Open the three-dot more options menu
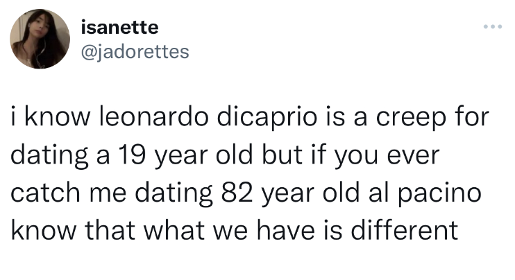Image resolution: width=515 pixels, height=280 pixels. click(493, 26)
